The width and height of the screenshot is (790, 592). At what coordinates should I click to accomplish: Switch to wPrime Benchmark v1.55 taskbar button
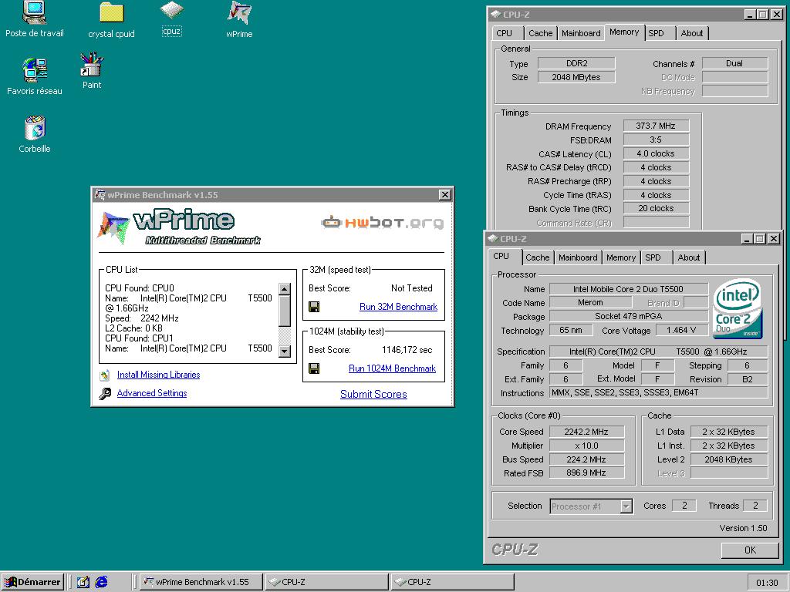[x=201, y=582]
